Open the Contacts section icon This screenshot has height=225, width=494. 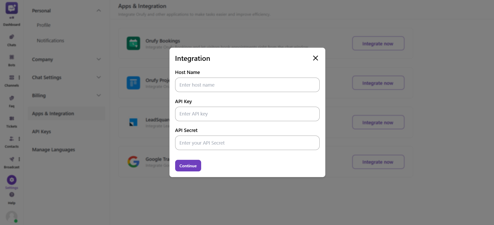(12, 139)
